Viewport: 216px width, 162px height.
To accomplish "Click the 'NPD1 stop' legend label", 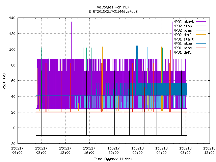I will [x=183, y=44].
